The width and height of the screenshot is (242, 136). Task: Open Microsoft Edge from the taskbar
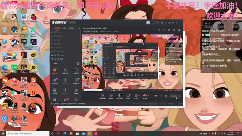[x=65, y=133]
